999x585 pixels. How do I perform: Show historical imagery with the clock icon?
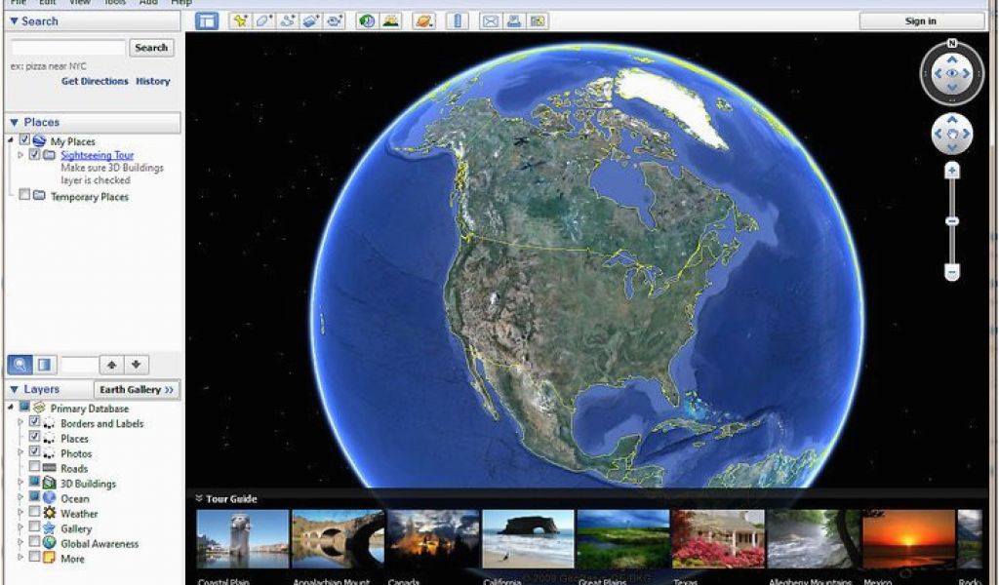(367, 21)
